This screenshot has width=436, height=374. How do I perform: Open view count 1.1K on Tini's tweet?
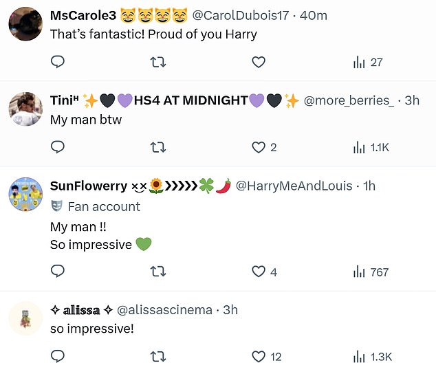click(x=371, y=147)
